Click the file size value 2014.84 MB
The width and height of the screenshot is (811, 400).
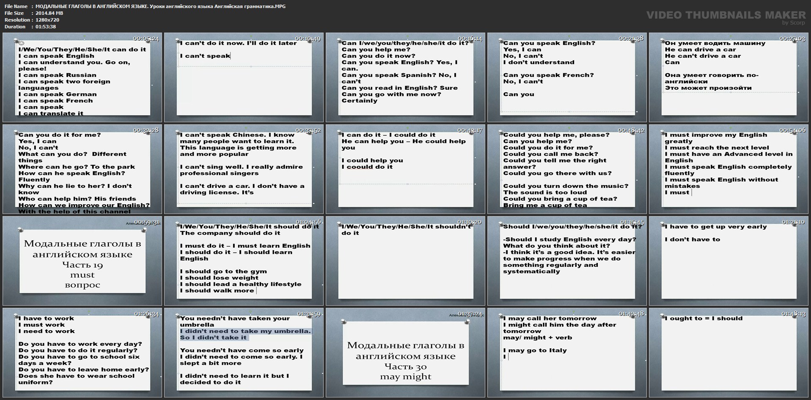coord(49,13)
